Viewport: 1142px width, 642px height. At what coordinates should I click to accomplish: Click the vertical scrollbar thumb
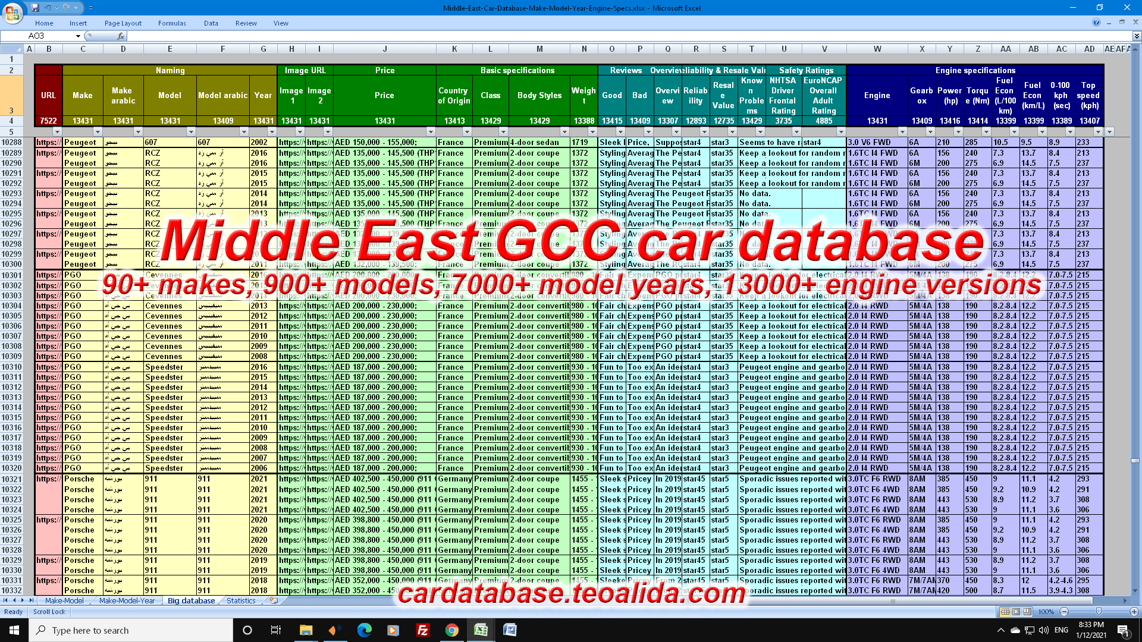(x=1135, y=461)
